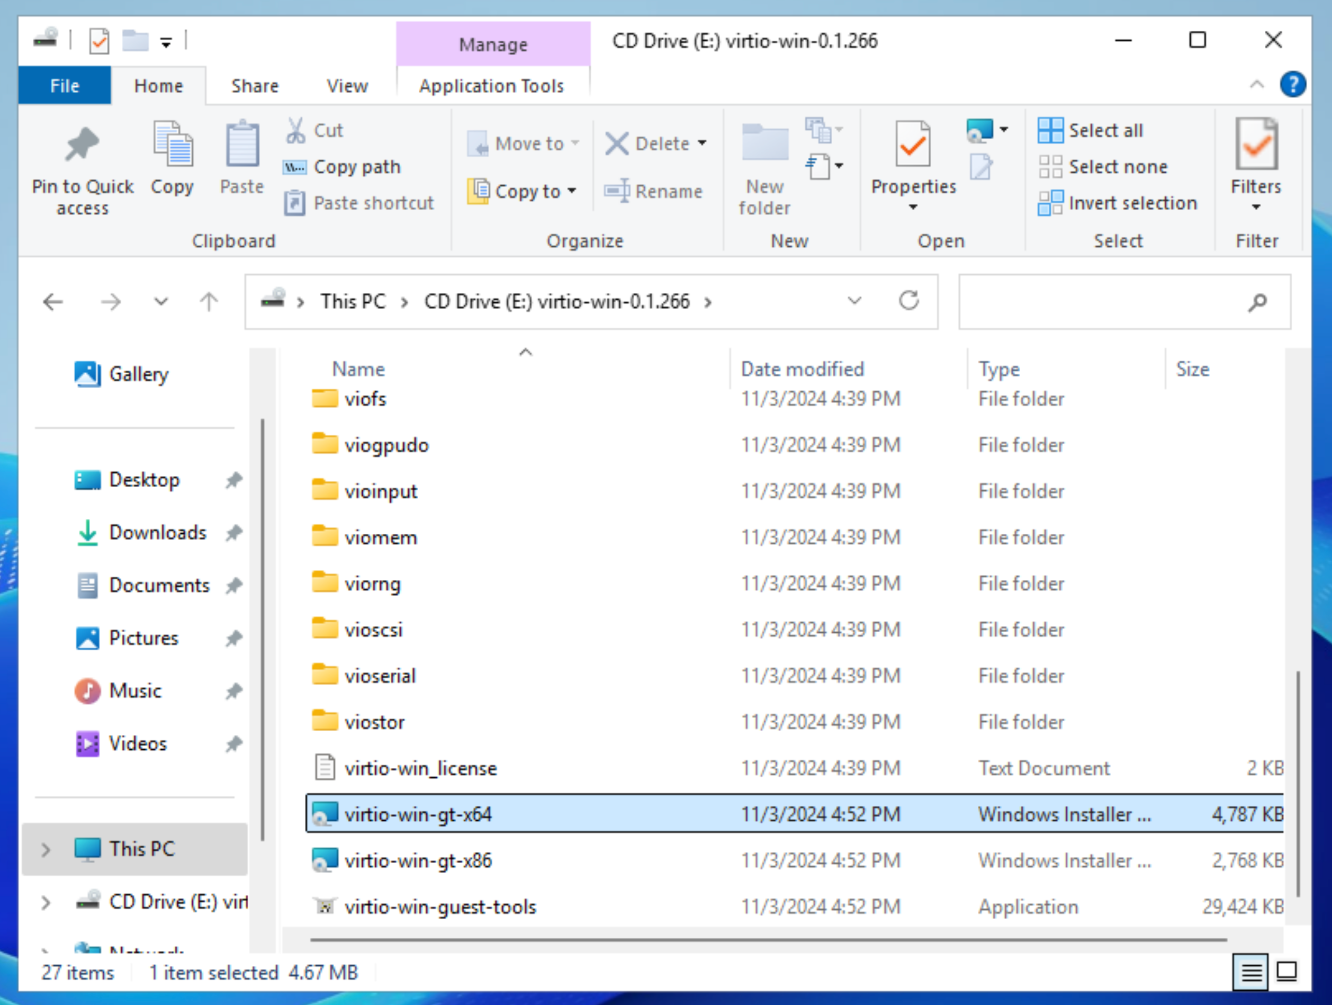Go up one level with Up arrow
1332x1005 pixels.
(x=209, y=301)
